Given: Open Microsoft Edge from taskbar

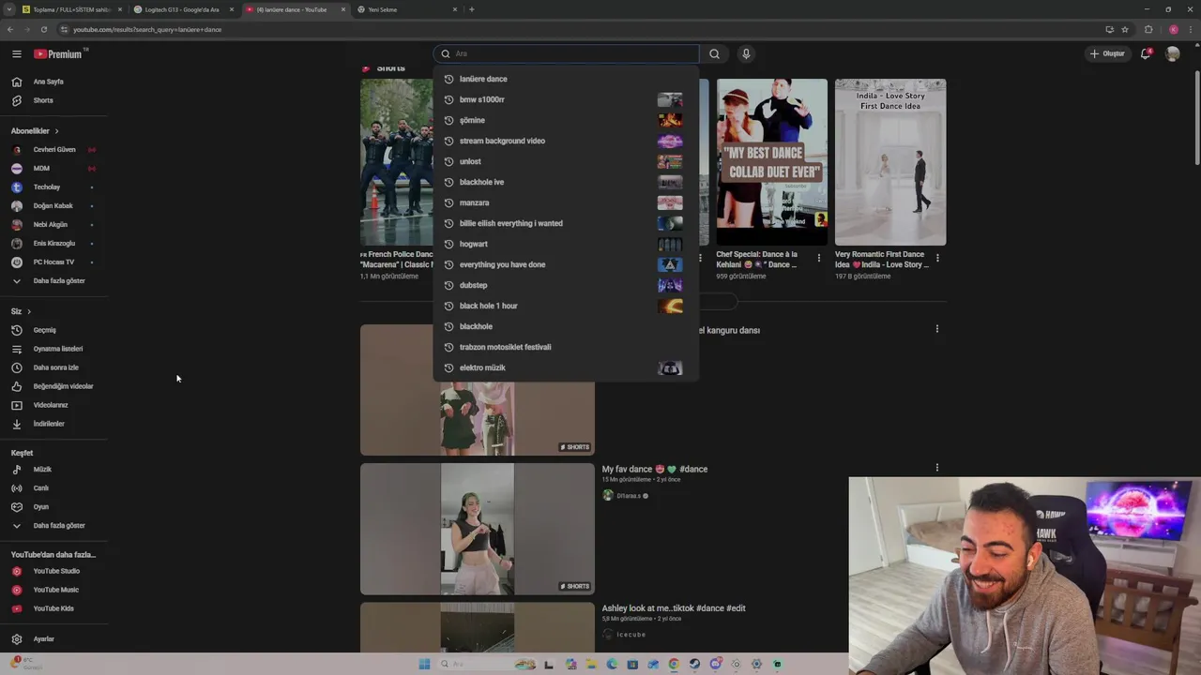Looking at the screenshot, I should pyautogui.click(x=612, y=664).
